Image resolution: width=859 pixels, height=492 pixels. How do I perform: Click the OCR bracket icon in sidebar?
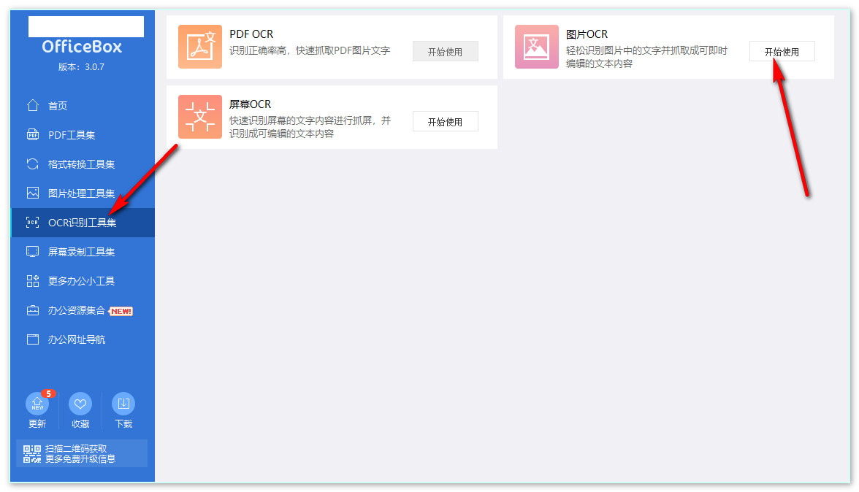(x=33, y=222)
